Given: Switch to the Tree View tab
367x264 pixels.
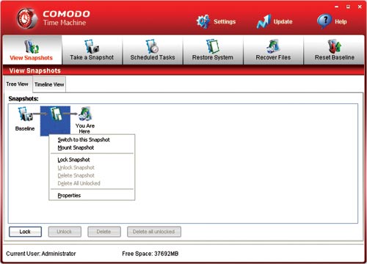Looking at the screenshot, I should click(17, 84).
